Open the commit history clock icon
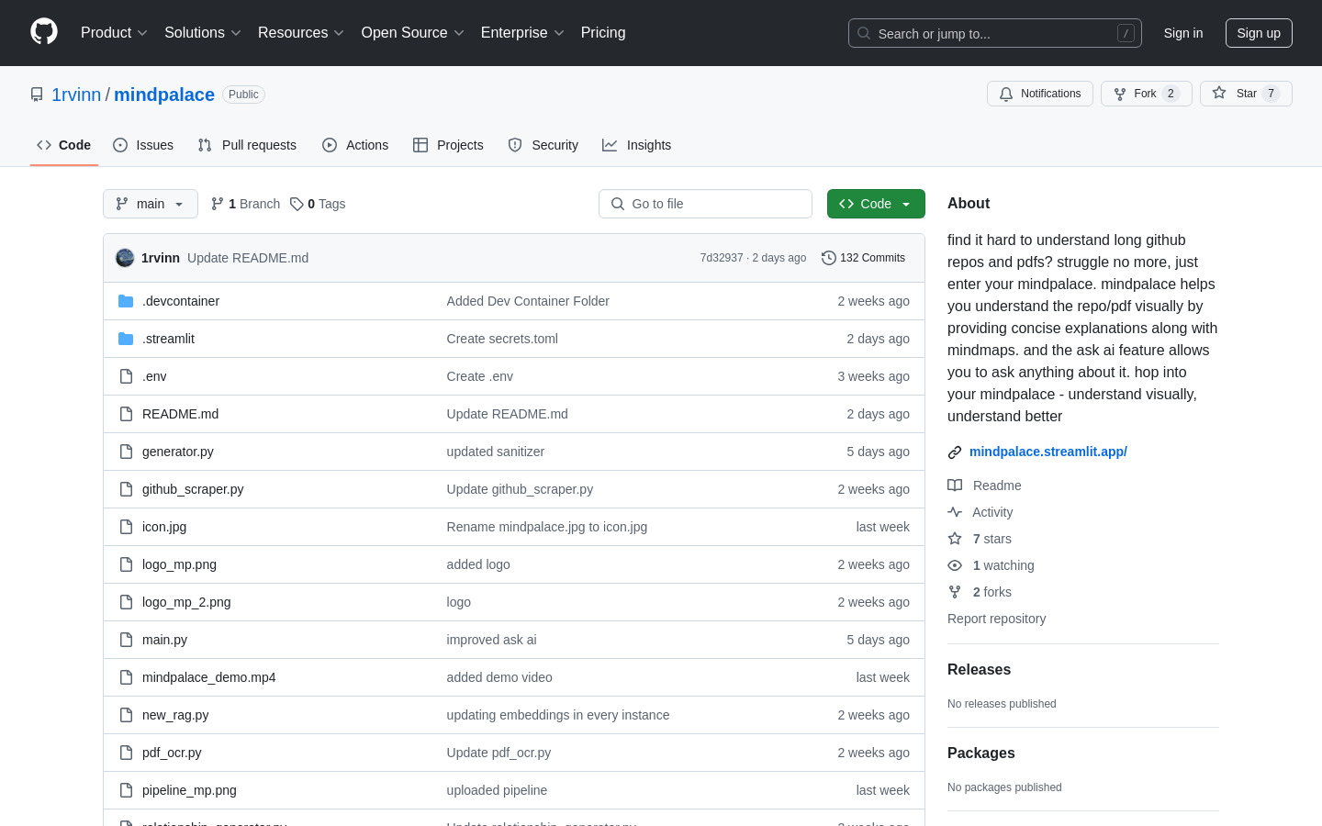1322x826 pixels. point(828,258)
